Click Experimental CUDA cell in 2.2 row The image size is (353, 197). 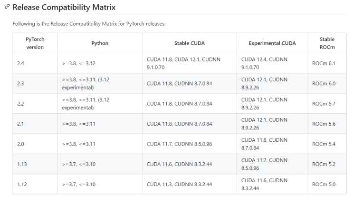click(x=272, y=104)
